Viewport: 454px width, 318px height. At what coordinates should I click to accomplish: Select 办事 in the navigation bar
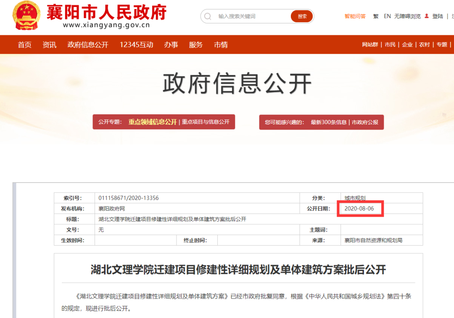[171, 45]
